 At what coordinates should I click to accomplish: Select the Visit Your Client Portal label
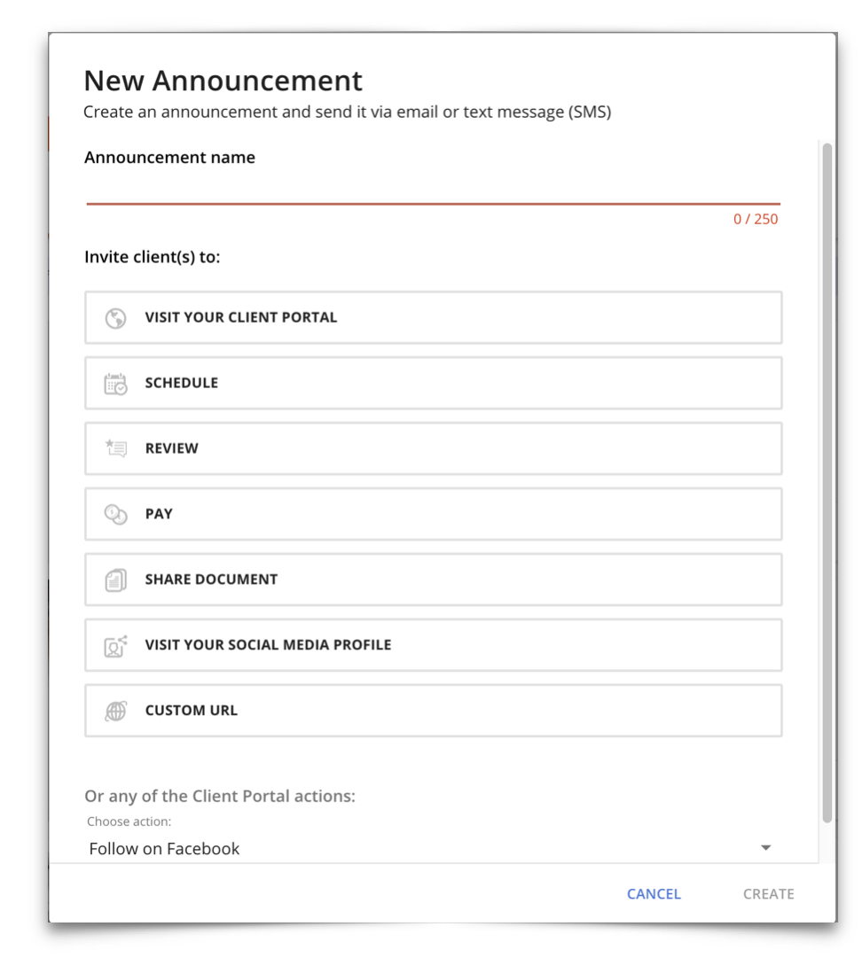[241, 317]
